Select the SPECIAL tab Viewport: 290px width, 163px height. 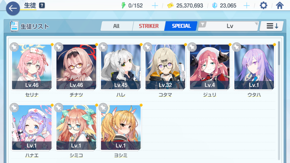[181, 26]
